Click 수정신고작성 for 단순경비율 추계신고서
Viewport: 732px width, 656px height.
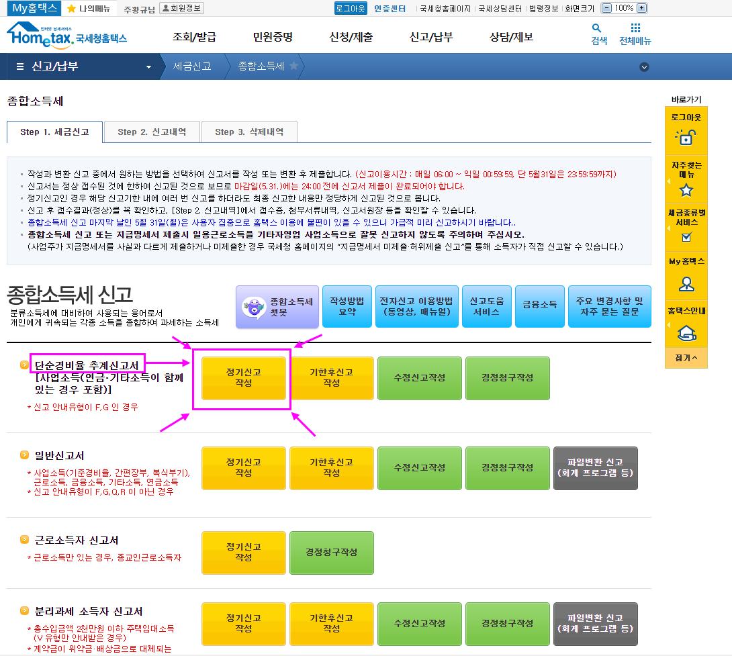coord(419,378)
